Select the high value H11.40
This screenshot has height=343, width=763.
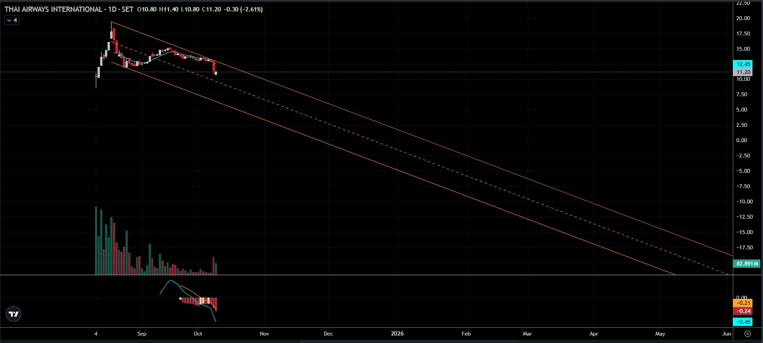tap(168, 9)
